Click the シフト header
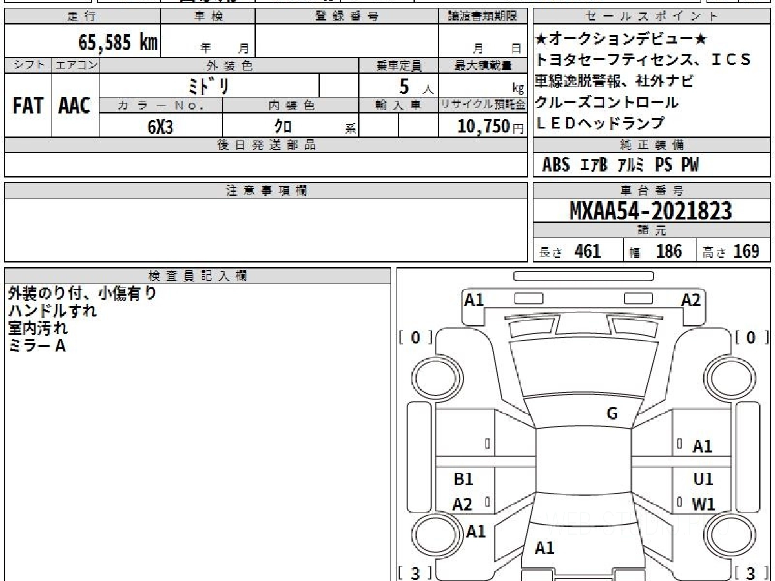775x581 pixels. (28, 65)
